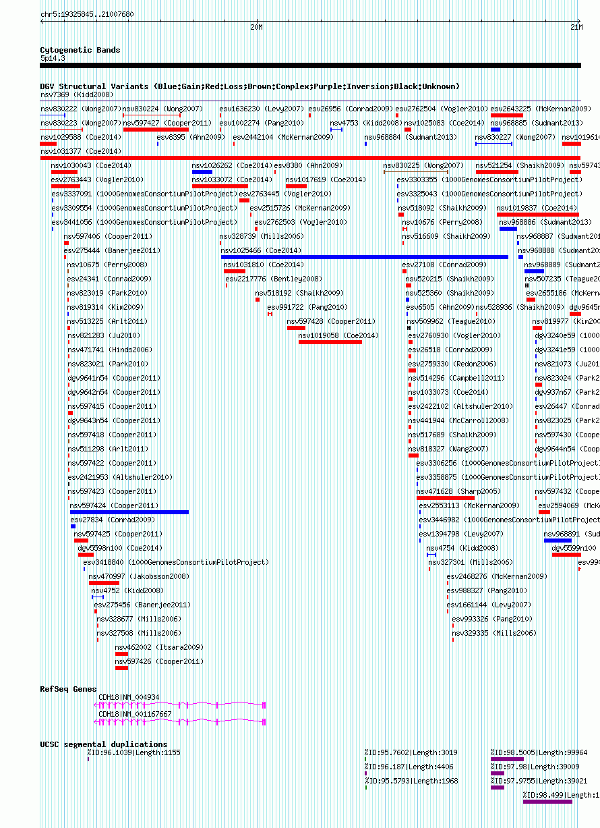Click the 20M ruler mark
This screenshot has width=600, height=828.
pos(256,27)
